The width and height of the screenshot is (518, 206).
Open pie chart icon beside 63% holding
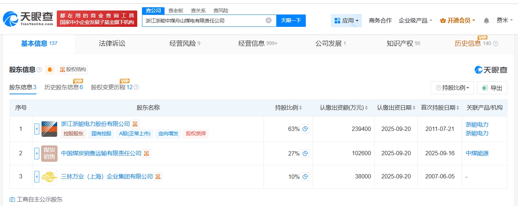(305, 129)
